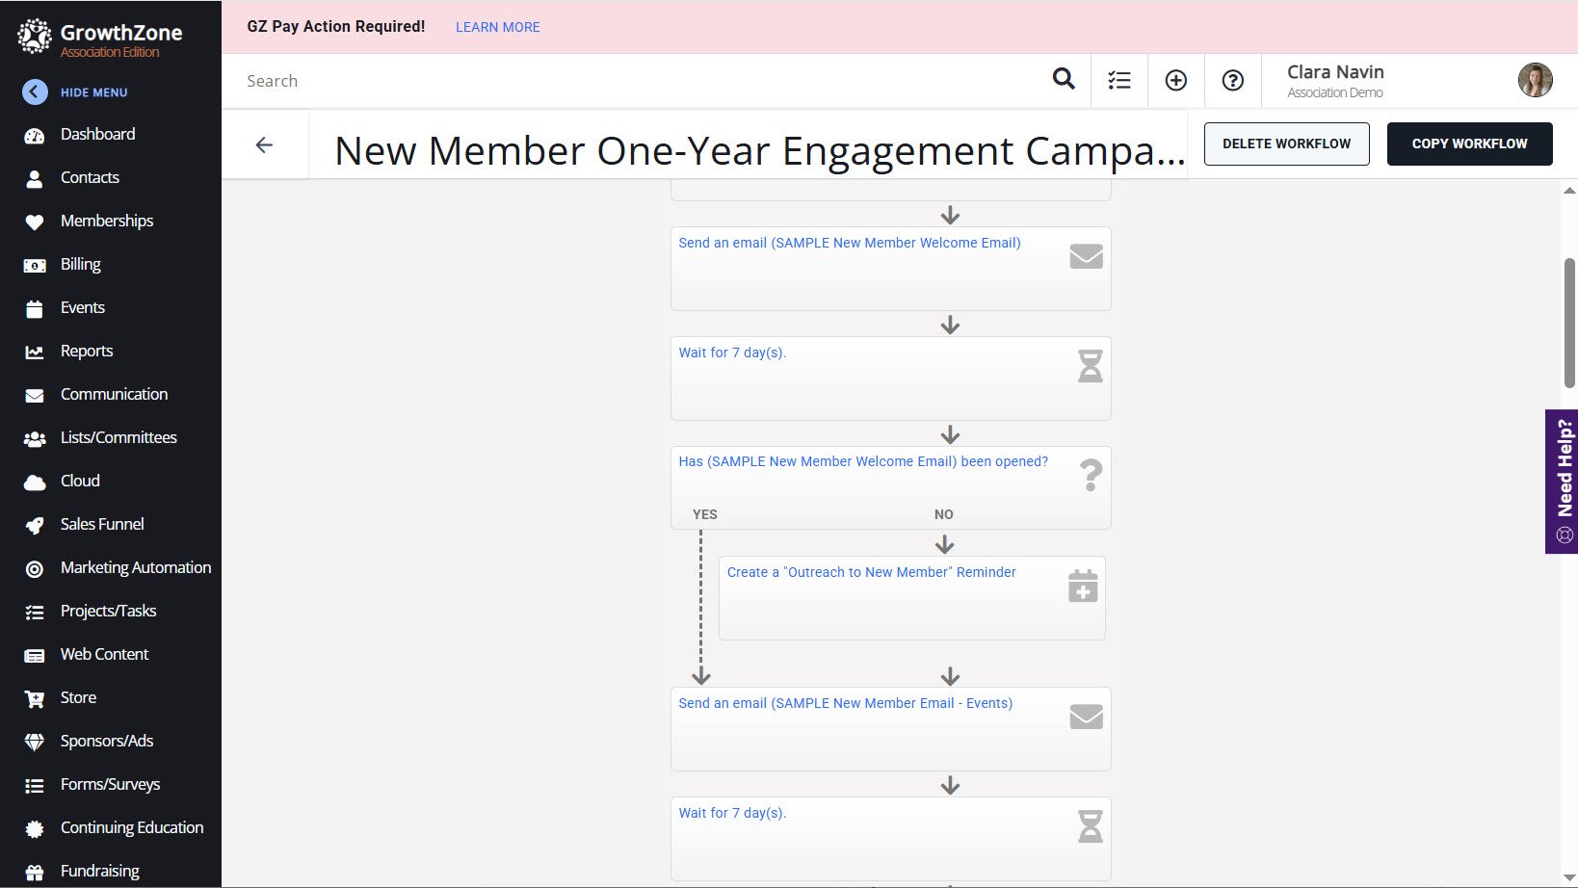
Task: Click question mark icon on opened-condition step
Action: [1091, 475]
